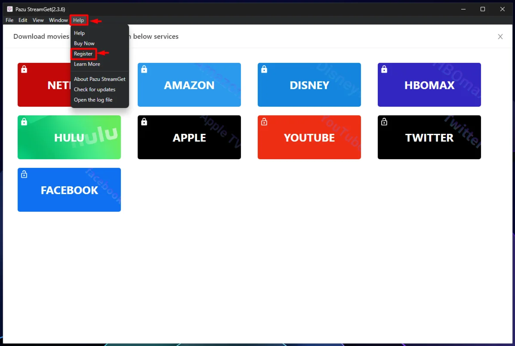Viewport: 515px width, 346px height.
Task: Click lock icon on Facebook tile
Action: (x=24, y=174)
